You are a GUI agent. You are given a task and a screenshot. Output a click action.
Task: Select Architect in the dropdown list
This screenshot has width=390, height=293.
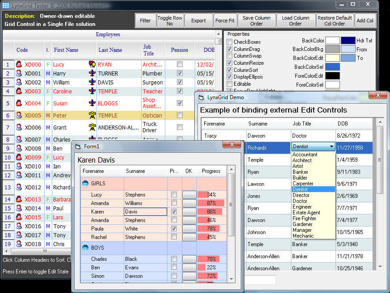point(302,160)
